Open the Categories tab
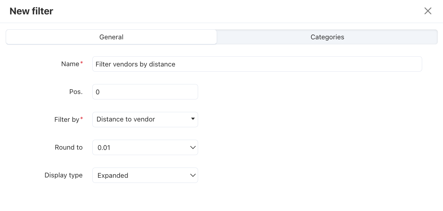The height and width of the screenshot is (211, 443). coord(327,37)
